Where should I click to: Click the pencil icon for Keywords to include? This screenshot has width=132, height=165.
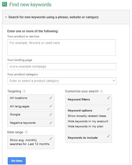108,136
